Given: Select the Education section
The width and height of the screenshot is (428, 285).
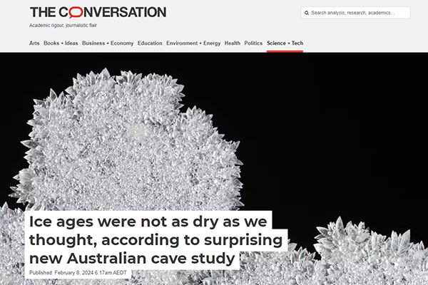Looking at the screenshot, I should tap(150, 43).
